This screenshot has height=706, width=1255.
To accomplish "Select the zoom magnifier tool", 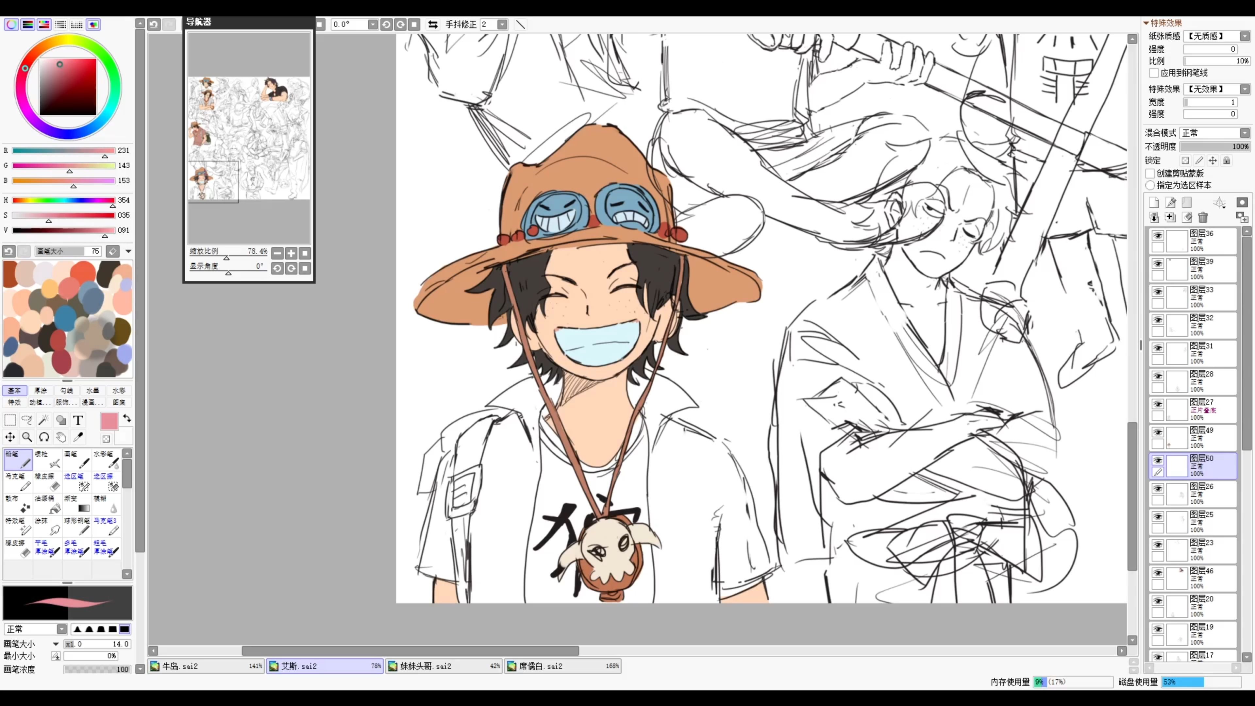I will pos(27,437).
